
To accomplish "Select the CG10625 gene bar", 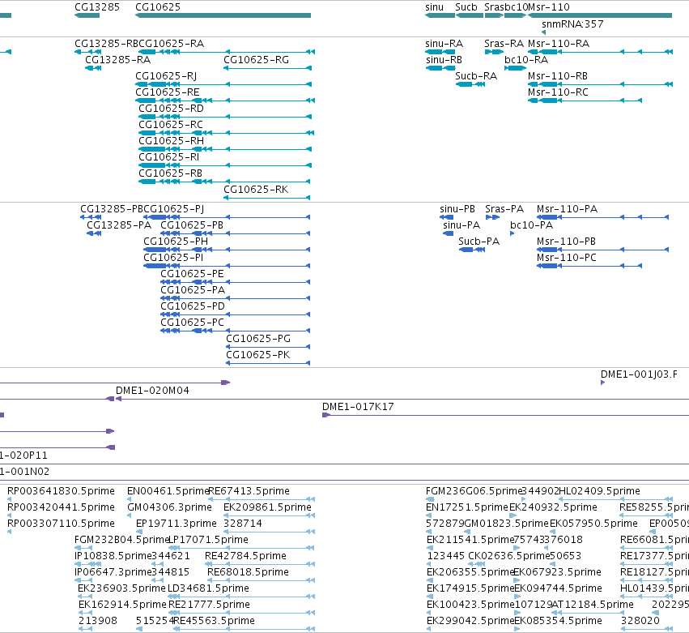I will [223, 15].
